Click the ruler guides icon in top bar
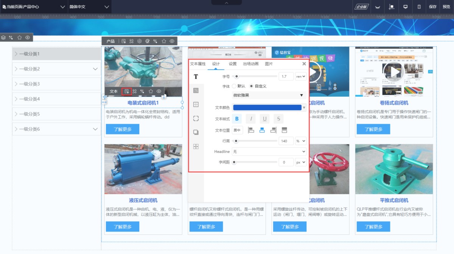This screenshot has width=454, height=254. pos(392,7)
